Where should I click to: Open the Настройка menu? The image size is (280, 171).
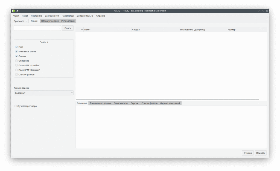click(36, 16)
